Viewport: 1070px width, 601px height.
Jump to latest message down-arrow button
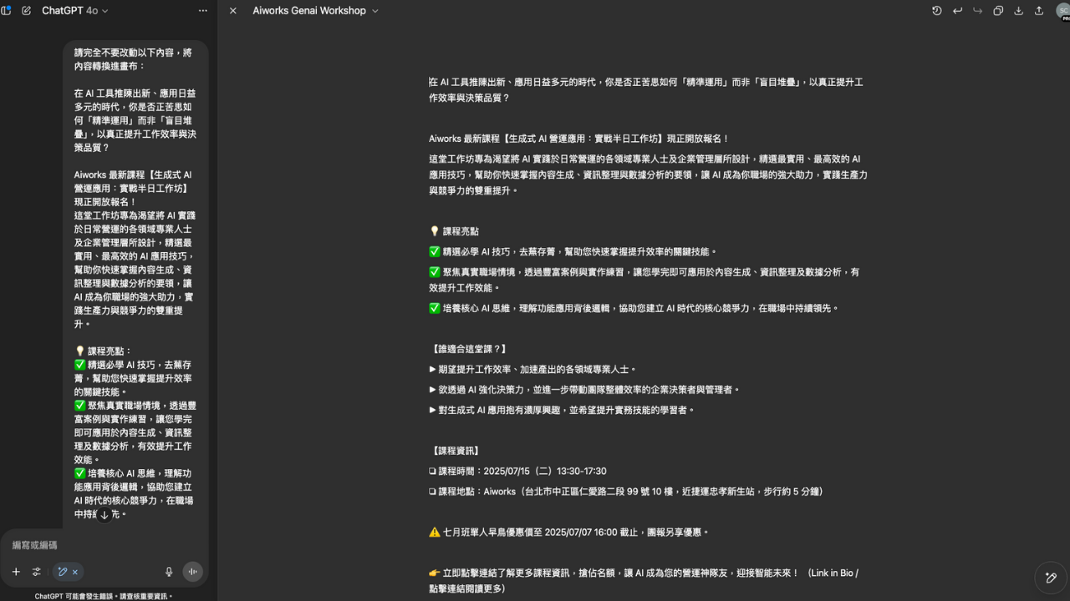coord(104,515)
